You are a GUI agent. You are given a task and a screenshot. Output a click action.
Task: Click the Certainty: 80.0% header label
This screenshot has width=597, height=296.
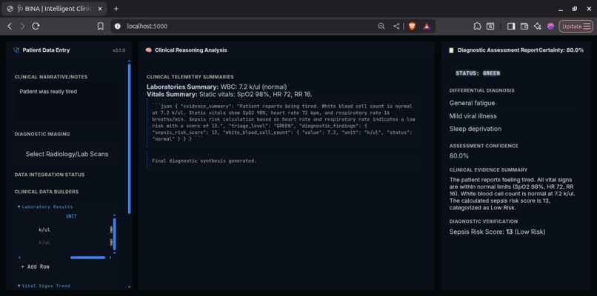(561, 50)
